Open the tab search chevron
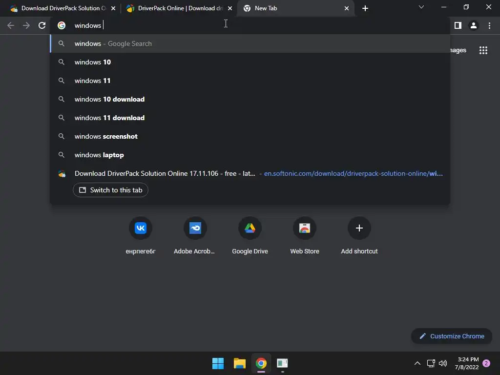The height and width of the screenshot is (375, 500). [421, 7]
